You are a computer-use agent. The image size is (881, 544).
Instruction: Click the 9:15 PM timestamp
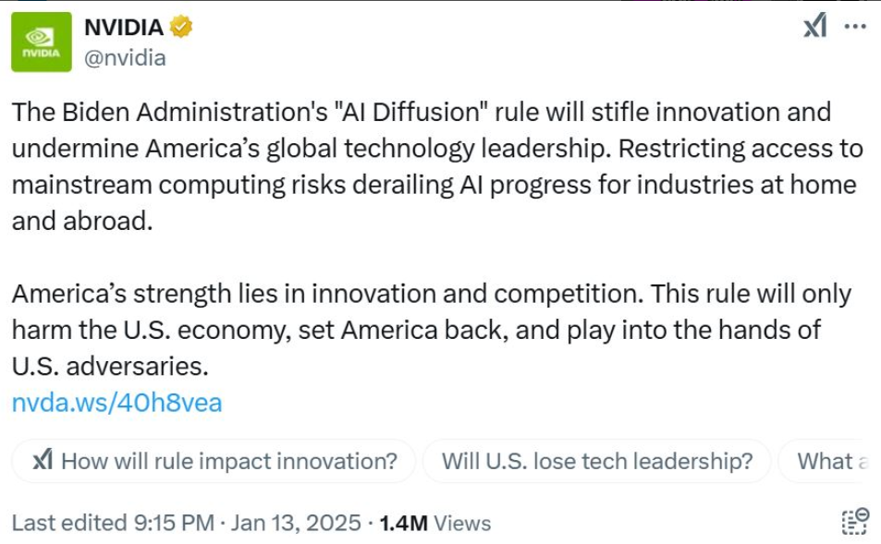pos(173,523)
